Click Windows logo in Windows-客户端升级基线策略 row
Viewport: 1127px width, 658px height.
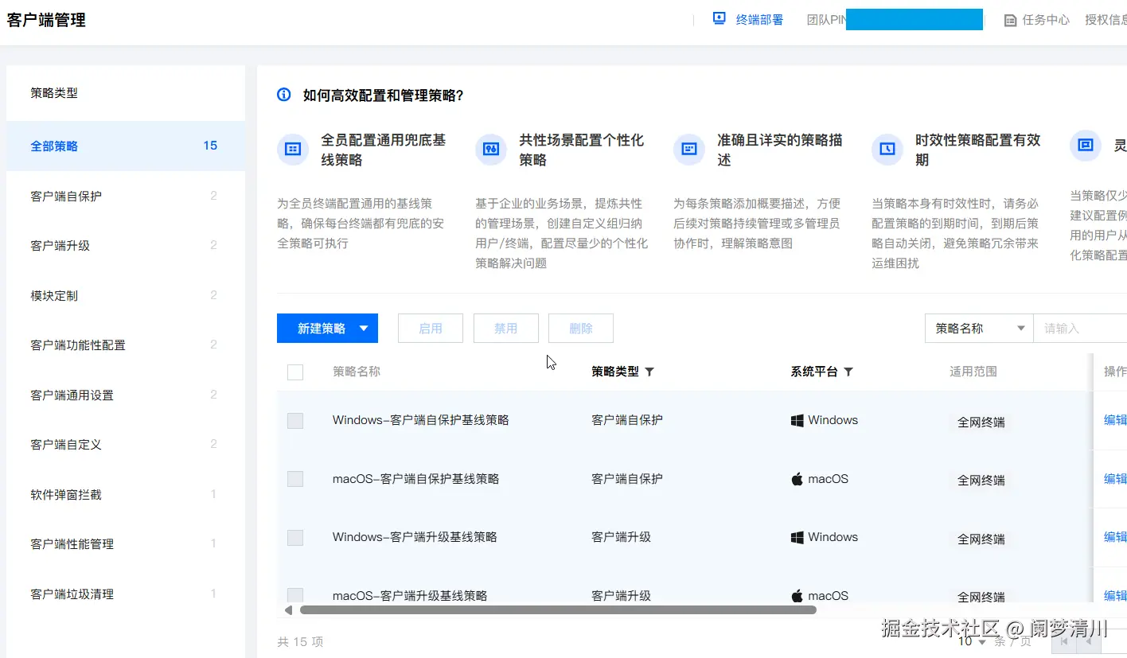pyautogui.click(x=797, y=537)
